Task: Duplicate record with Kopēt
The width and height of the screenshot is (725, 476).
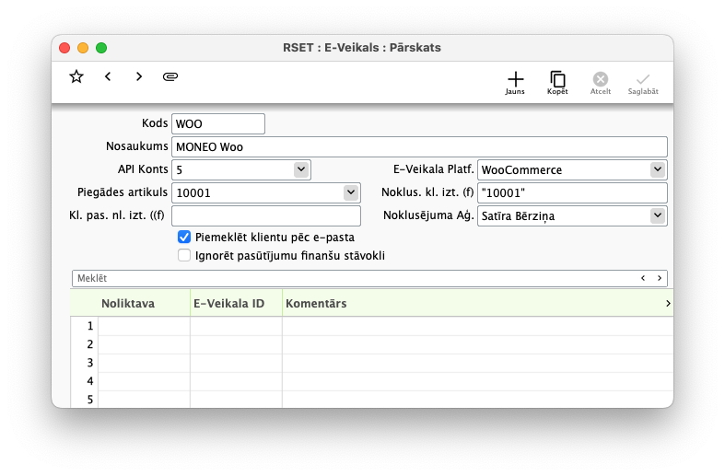Action: click(557, 83)
